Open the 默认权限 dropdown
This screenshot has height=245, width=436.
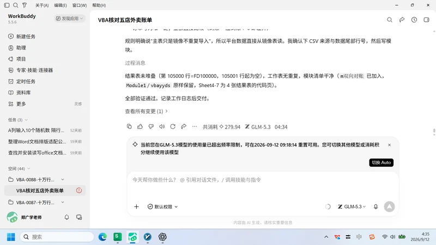pos(162,207)
